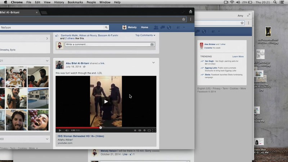Open the Ebola trending topic, back window
Image resolution: width=288 pixels, height=162 pixels.
pos(208,75)
